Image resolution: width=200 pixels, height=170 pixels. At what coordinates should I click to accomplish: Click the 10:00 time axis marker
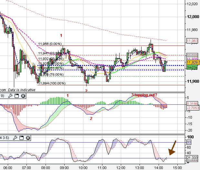tap(83, 168)
